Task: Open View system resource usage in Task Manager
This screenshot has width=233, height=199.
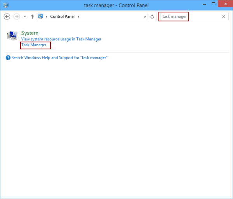Action: tap(61, 39)
